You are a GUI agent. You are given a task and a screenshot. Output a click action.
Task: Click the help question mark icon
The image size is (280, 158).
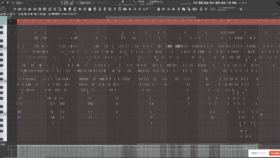115,9
